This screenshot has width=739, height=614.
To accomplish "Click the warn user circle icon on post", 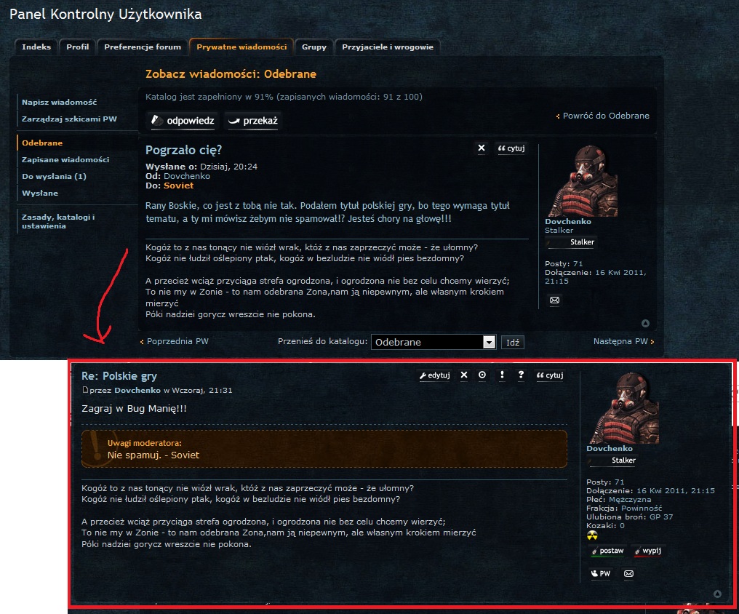I will pyautogui.click(x=482, y=375).
